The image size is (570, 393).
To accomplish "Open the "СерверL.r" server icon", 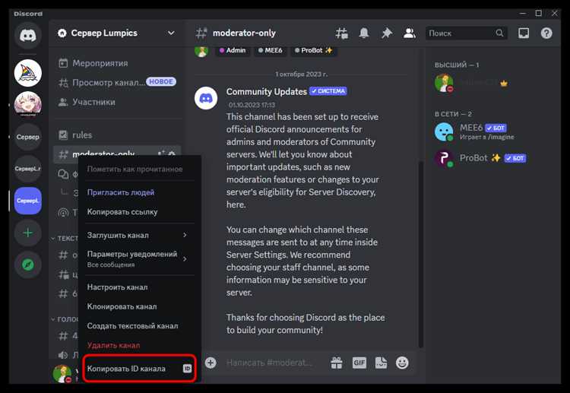I will click(x=28, y=169).
